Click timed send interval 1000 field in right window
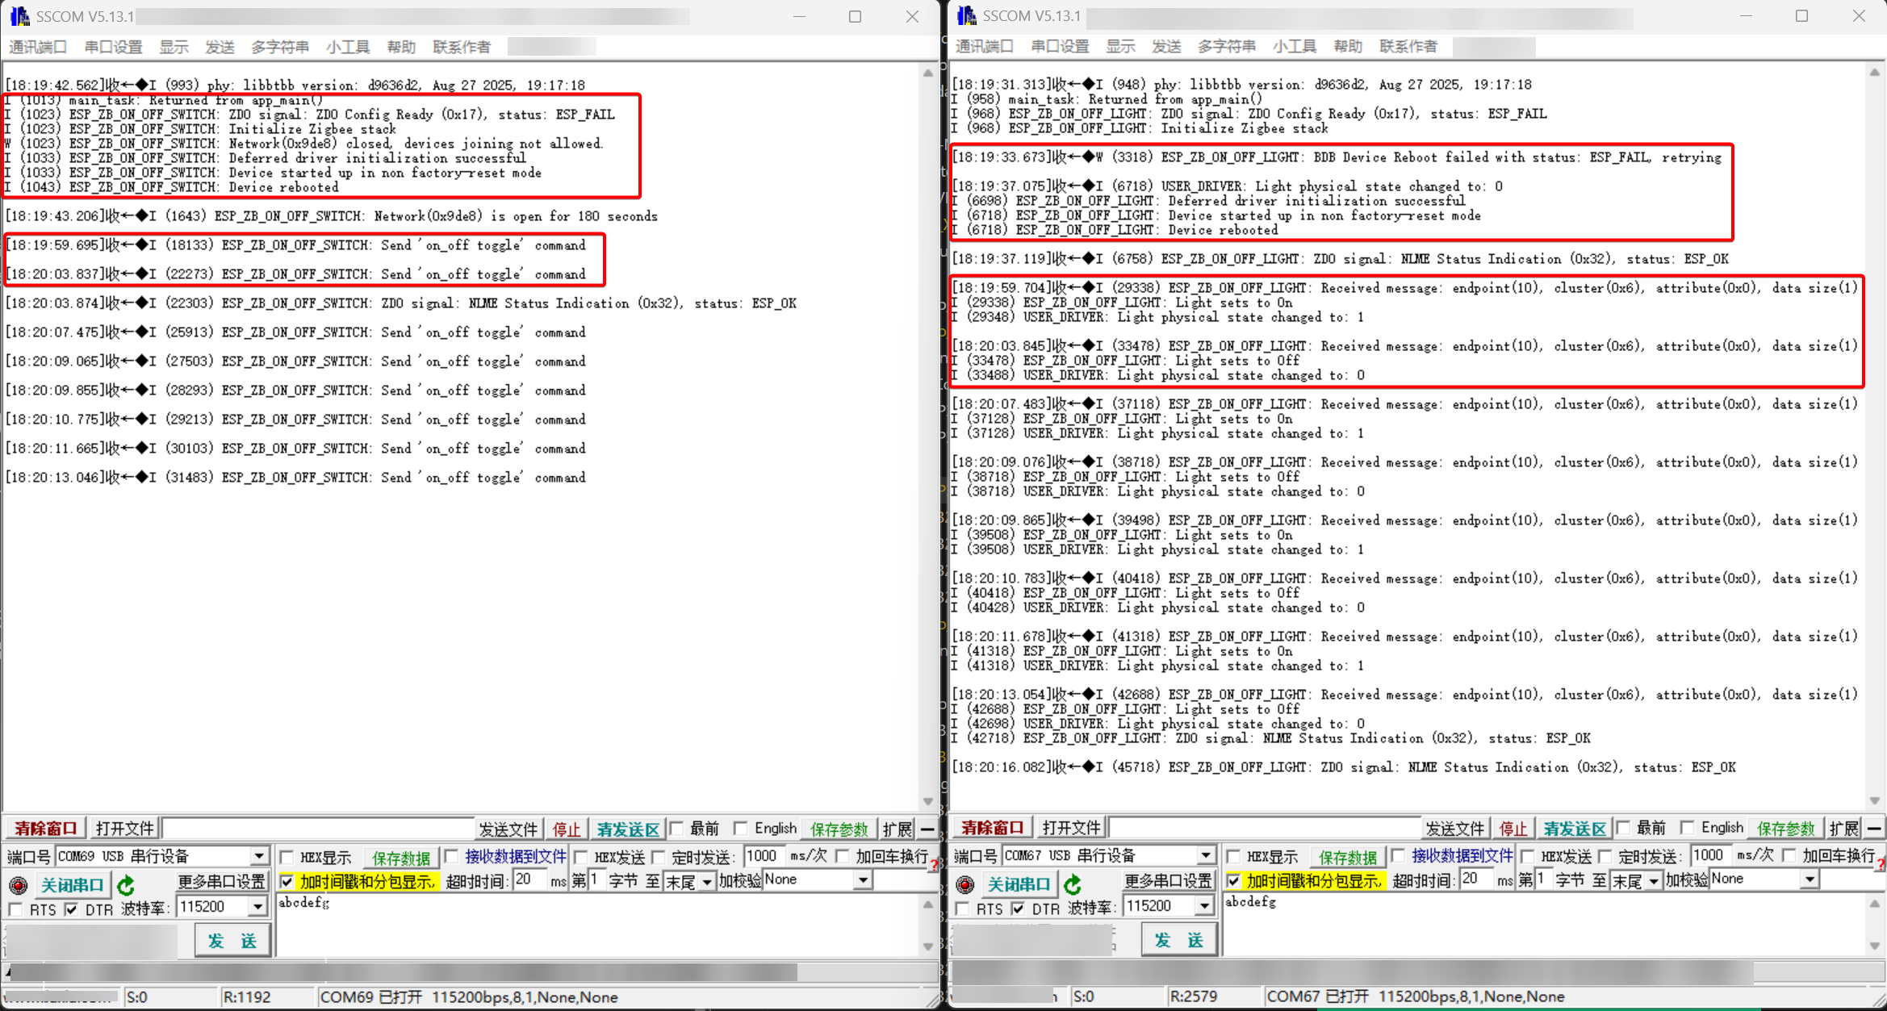Image resolution: width=1887 pixels, height=1011 pixels. tap(1709, 855)
